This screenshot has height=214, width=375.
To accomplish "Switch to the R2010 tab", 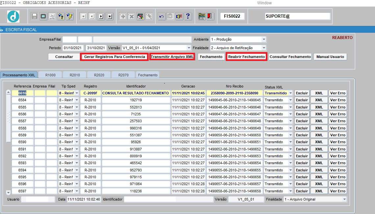I will coord(75,75).
